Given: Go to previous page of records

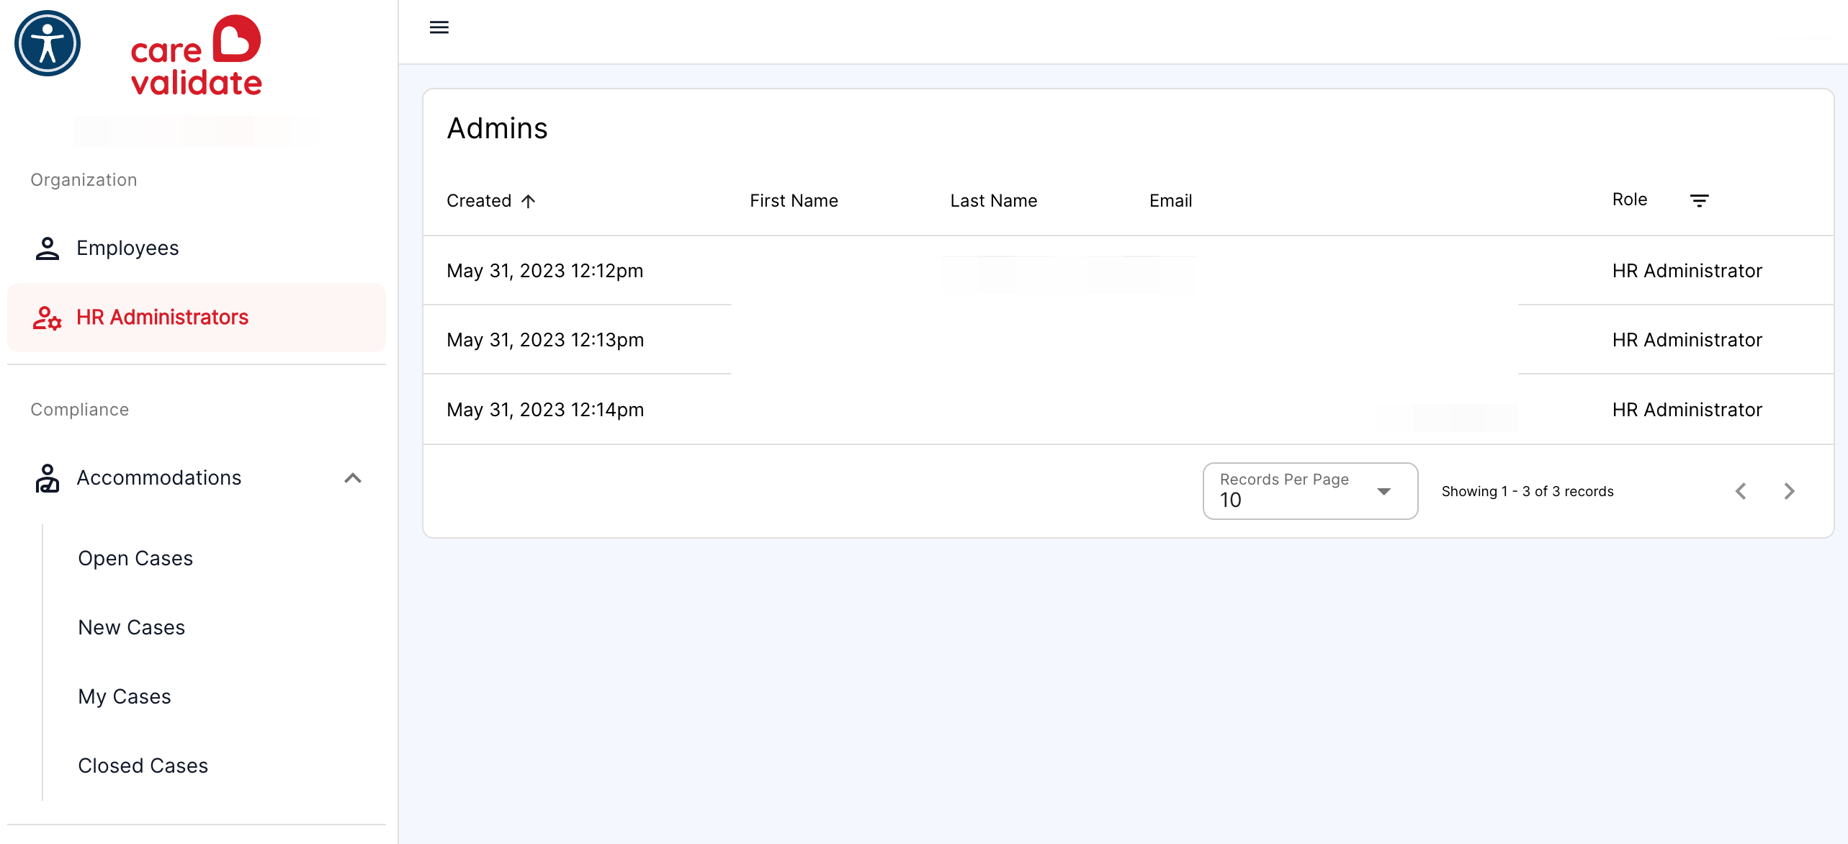Looking at the screenshot, I should pyautogui.click(x=1741, y=491).
